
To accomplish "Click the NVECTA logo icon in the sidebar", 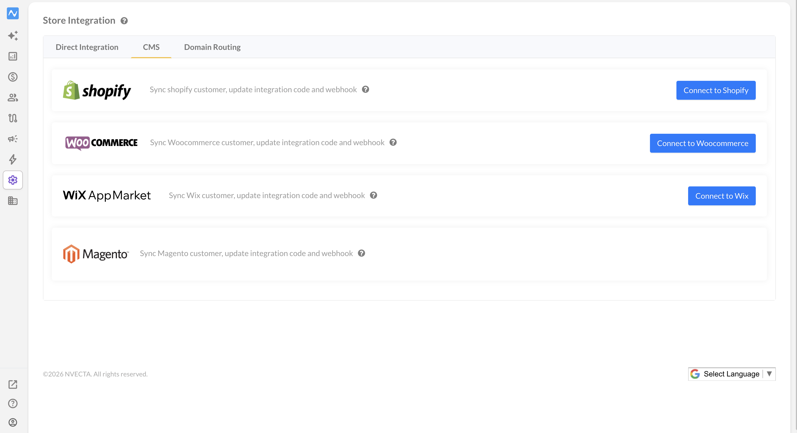I will pos(13,13).
